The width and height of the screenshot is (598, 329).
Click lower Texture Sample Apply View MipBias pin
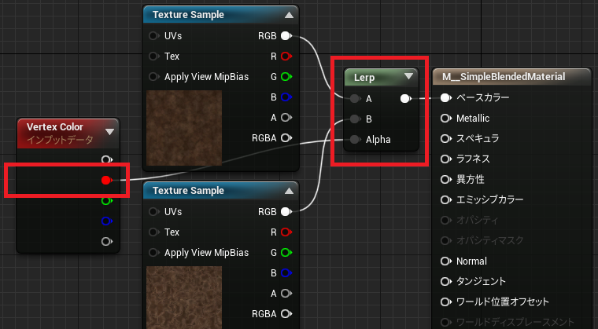153,253
